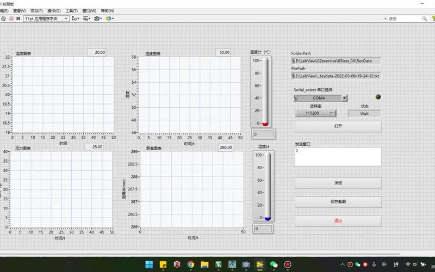This screenshot has width=435, height=272.
Task: Switch to the LabVIEW taskbar icon
Action: [x=260, y=264]
